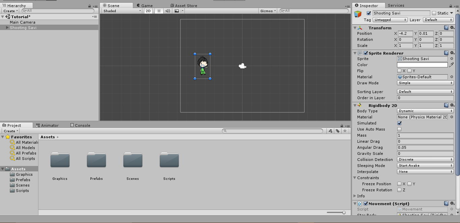Screen dimensions: 460x223
Task: Click search by label tag icon
Action: point(338,131)
